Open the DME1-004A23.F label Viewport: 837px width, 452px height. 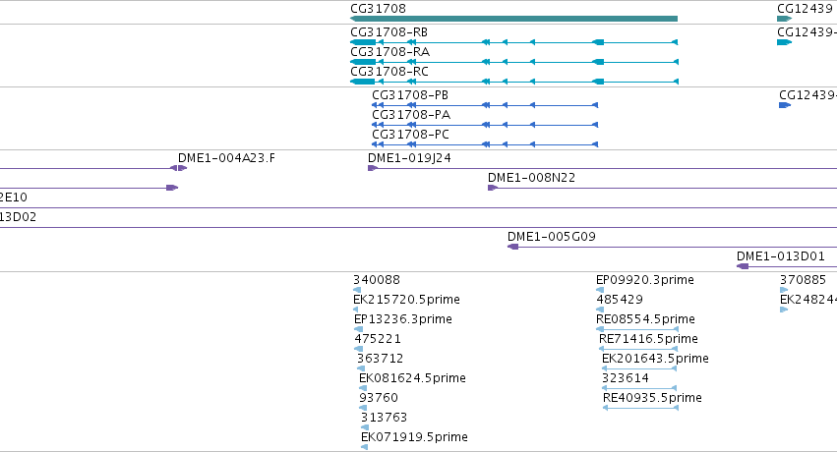pos(226,158)
